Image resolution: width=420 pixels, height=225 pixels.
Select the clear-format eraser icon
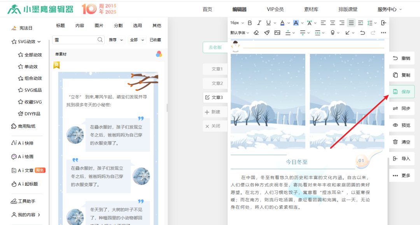click(x=256, y=33)
